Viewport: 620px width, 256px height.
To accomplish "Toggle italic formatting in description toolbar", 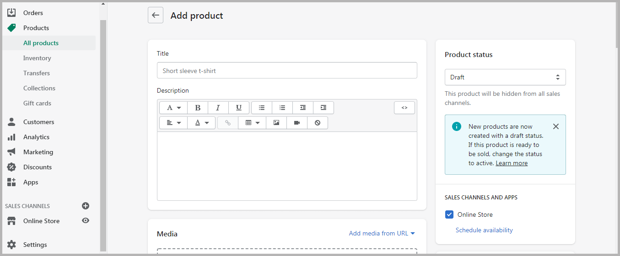I will (218, 108).
